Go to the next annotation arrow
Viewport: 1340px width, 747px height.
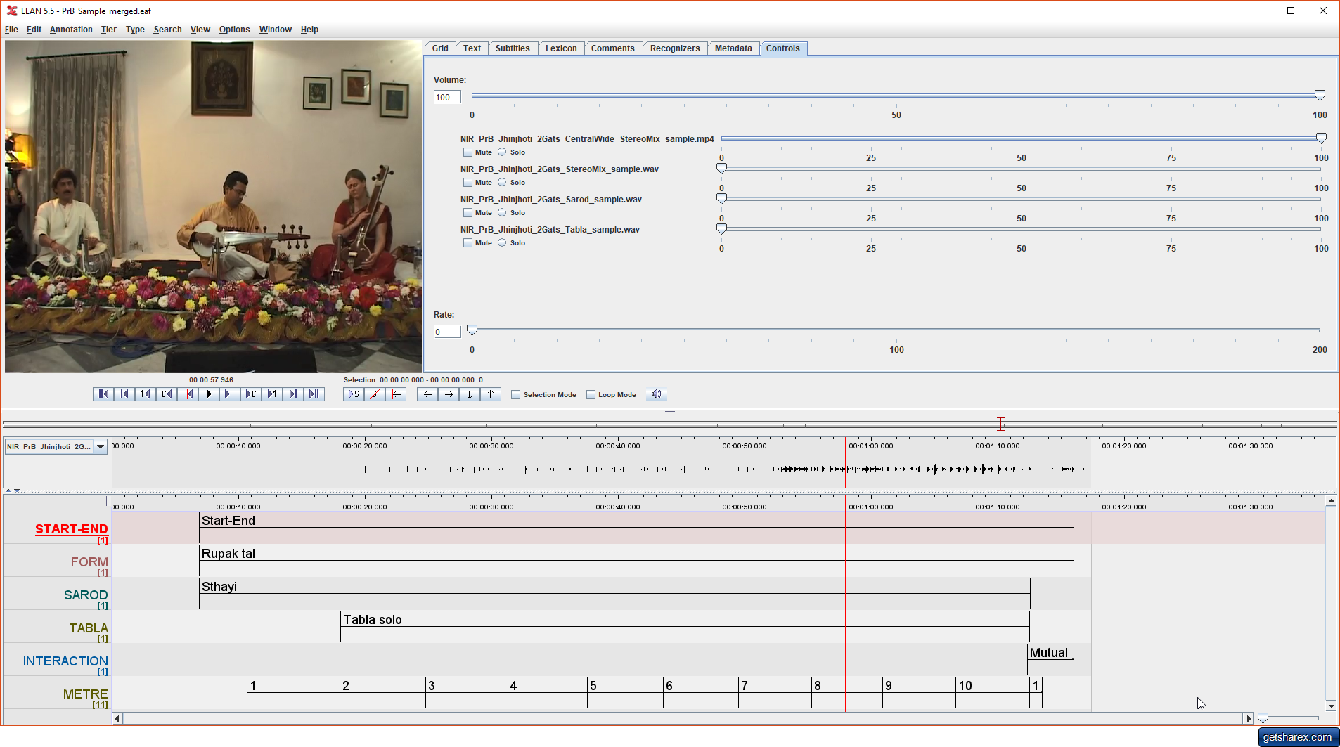pyautogui.click(x=449, y=394)
